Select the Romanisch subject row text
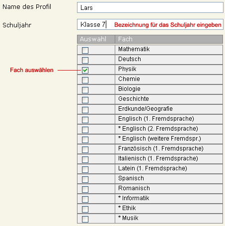Viewport: 225px width, 226px height. (x=134, y=188)
